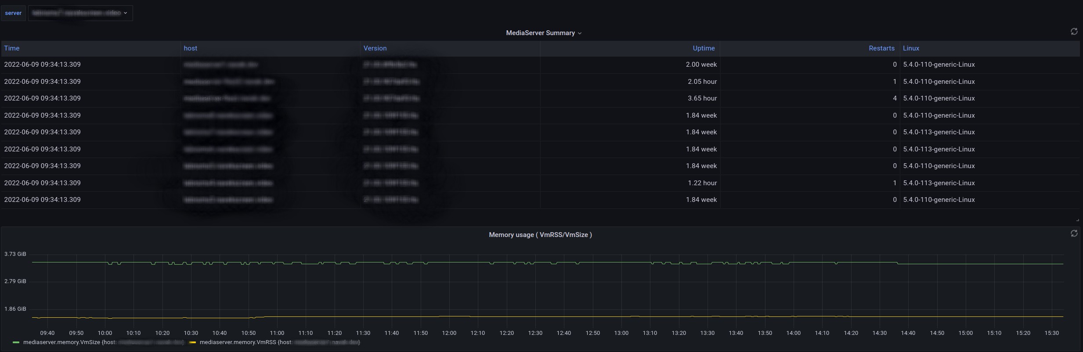Sort by the Uptime column header
1083x352 pixels.
(704, 48)
